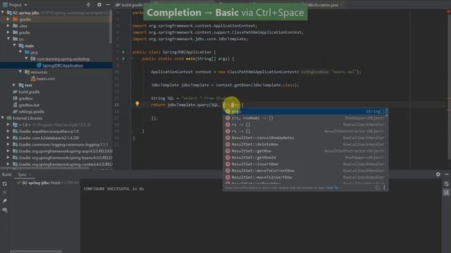The image size is (451, 253).
Task: Choose 'rs -> {}' RowCallbackHandler completion suggestion
Action: coord(306,124)
